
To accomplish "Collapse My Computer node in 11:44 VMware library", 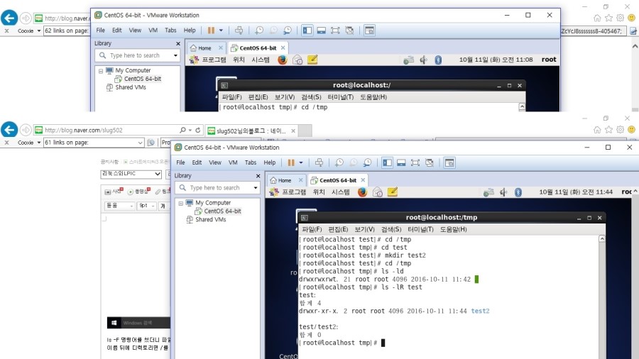I will point(180,203).
